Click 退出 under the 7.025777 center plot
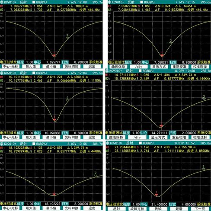 coord(92,67)
